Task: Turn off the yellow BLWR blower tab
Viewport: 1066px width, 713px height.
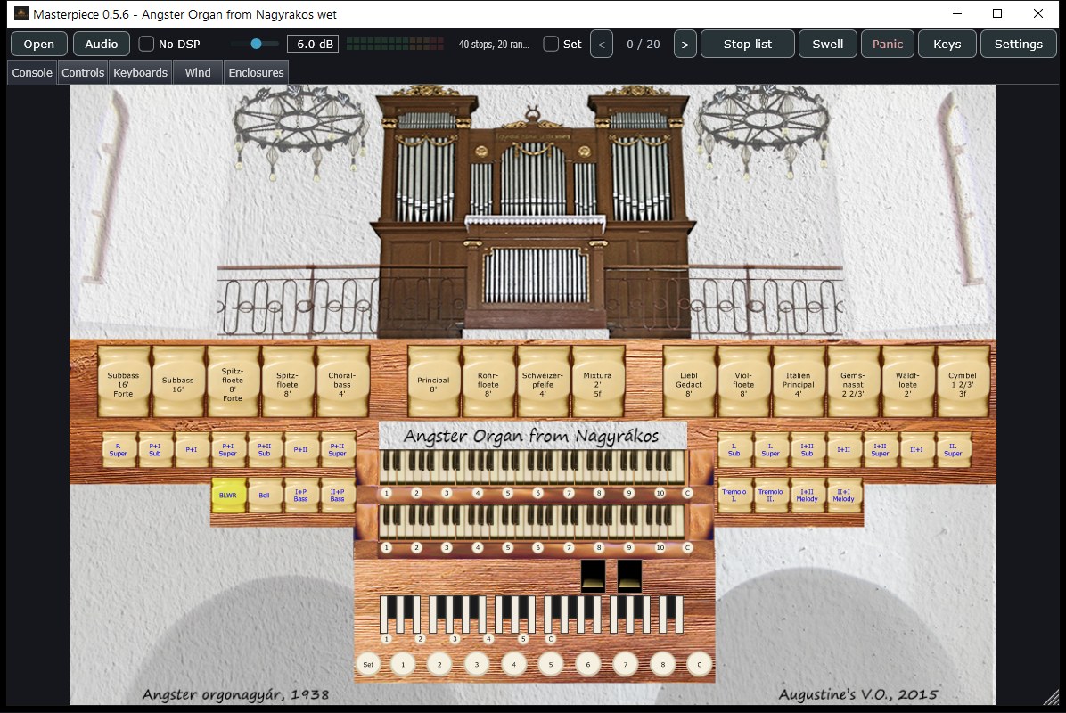Action: coord(228,496)
